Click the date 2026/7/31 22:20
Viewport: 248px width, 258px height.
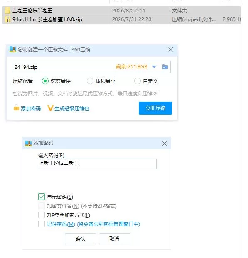[x=132, y=19]
